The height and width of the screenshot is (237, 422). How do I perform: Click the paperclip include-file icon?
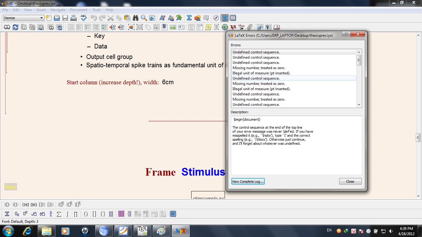pyautogui.click(x=250, y=27)
